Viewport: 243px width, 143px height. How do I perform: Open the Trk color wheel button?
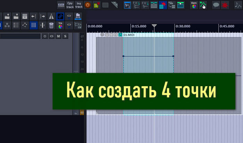pos(60,25)
